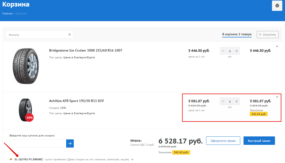Viewport: 285px width, 163px height.
Task: Open the Главная breadcrumb link
Action: point(7,14)
